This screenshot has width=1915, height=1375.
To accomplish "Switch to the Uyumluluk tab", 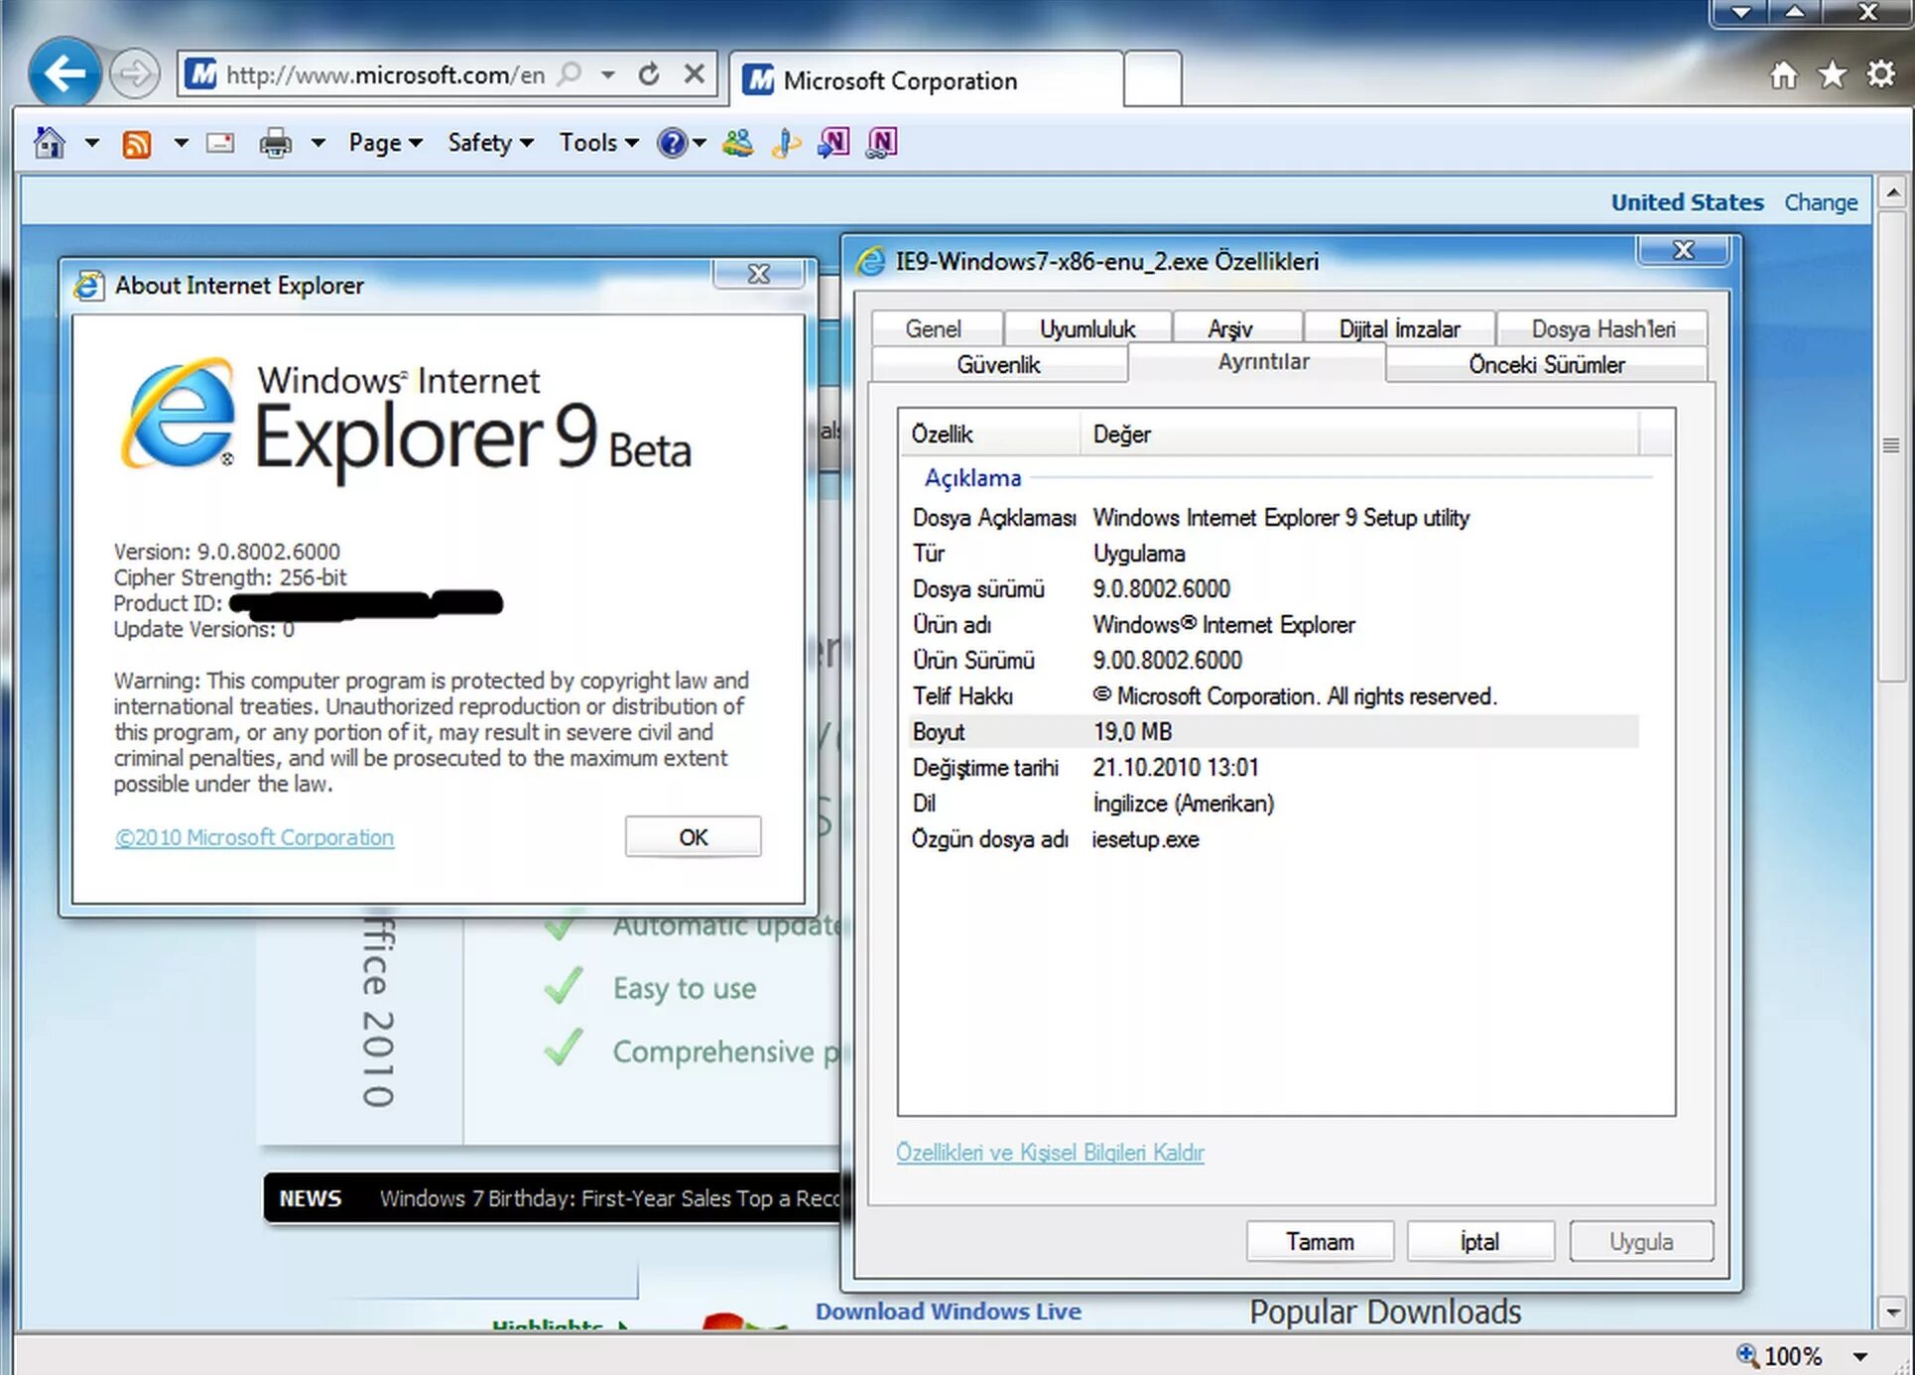I will click(x=1086, y=328).
